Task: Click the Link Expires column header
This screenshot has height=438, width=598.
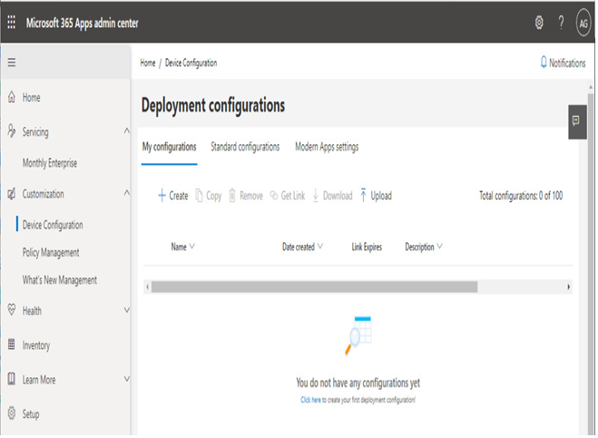Action: point(367,247)
